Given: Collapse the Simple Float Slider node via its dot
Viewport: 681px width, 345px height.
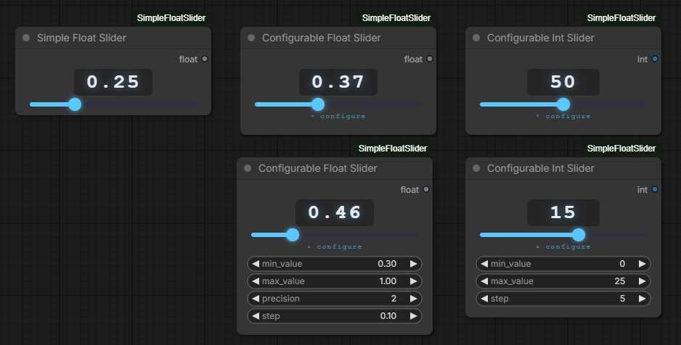Looking at the screenshot, I should click(x=26, y=38).
